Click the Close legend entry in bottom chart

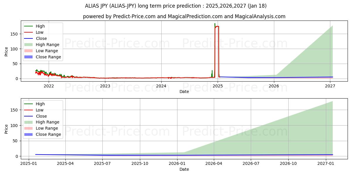[x=41, y=116]
